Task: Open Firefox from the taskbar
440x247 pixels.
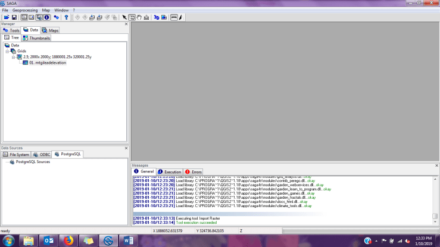Action: [68, 240]
